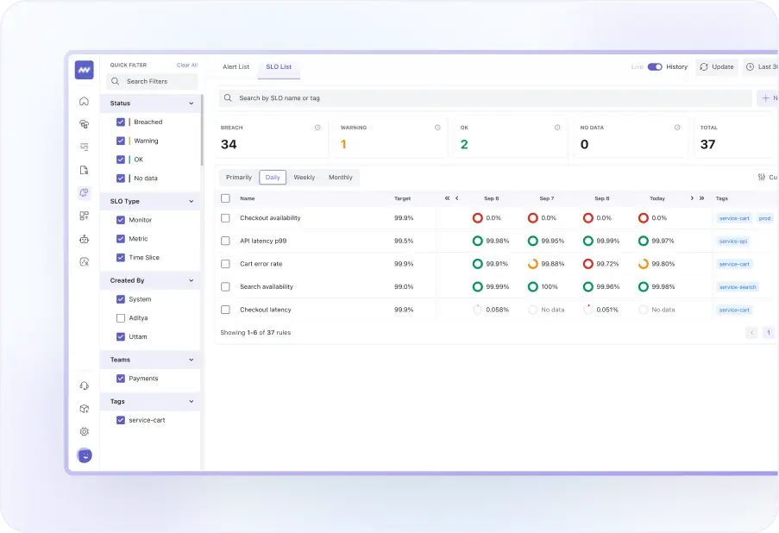The width and height of the screenshot is (779, 533).
Task: Select the Checkout availability row checkbox
Action: click(225, 218)
